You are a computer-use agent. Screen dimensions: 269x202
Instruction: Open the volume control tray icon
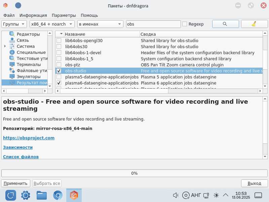[176, 195]
